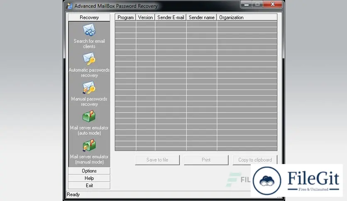Click the application icon in title bar

click(x=69, y=6)
